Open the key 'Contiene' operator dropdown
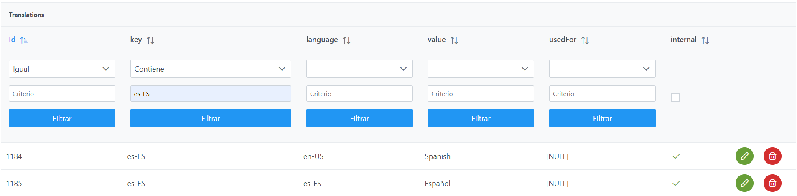 pyautogui.click(x=211, y=69)
